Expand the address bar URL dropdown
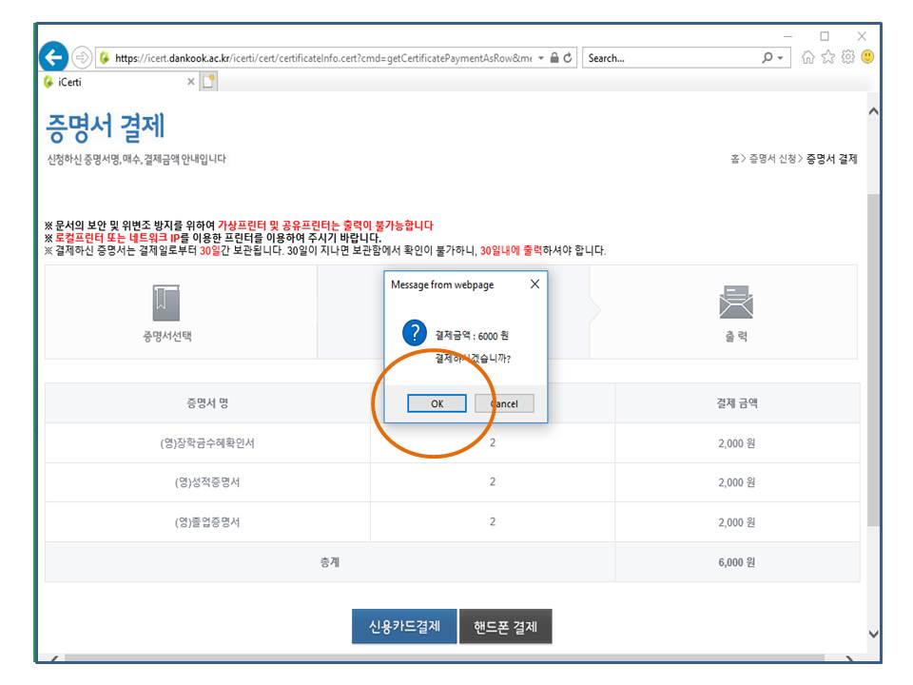Viewport: 913px width, 685px height. (x=541, y=58)
